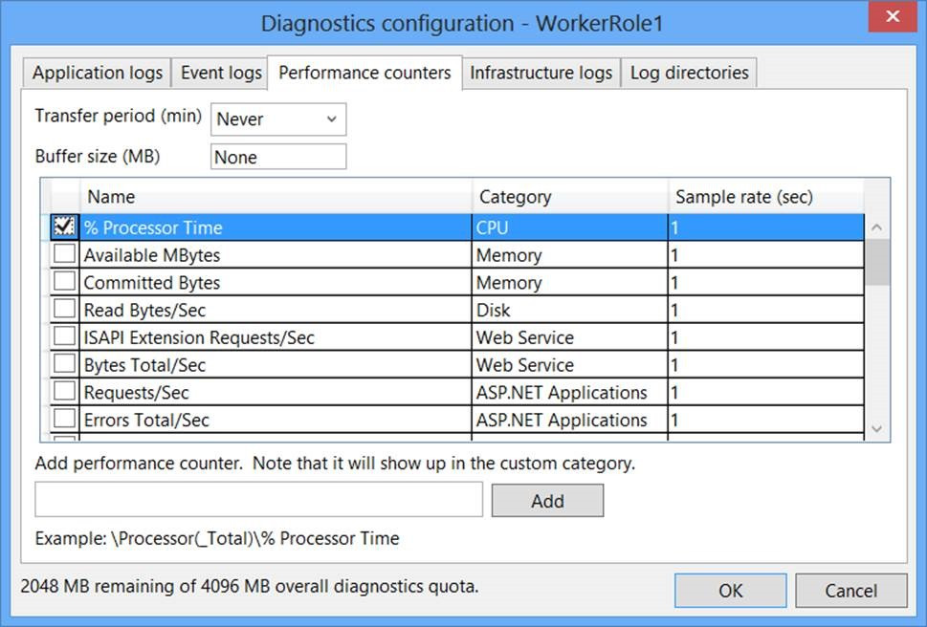Click ASP.NET Applications category of Requests/Sec

pyautogui.click(x=570, y=392)
